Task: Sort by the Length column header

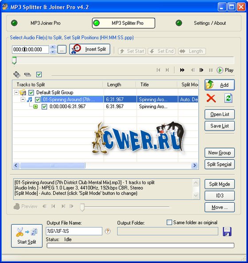Action: 120,85
